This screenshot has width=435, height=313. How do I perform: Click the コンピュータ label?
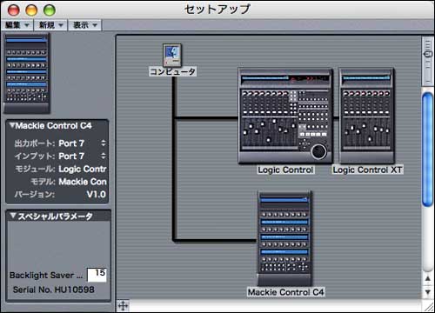[x=172, y=71]
